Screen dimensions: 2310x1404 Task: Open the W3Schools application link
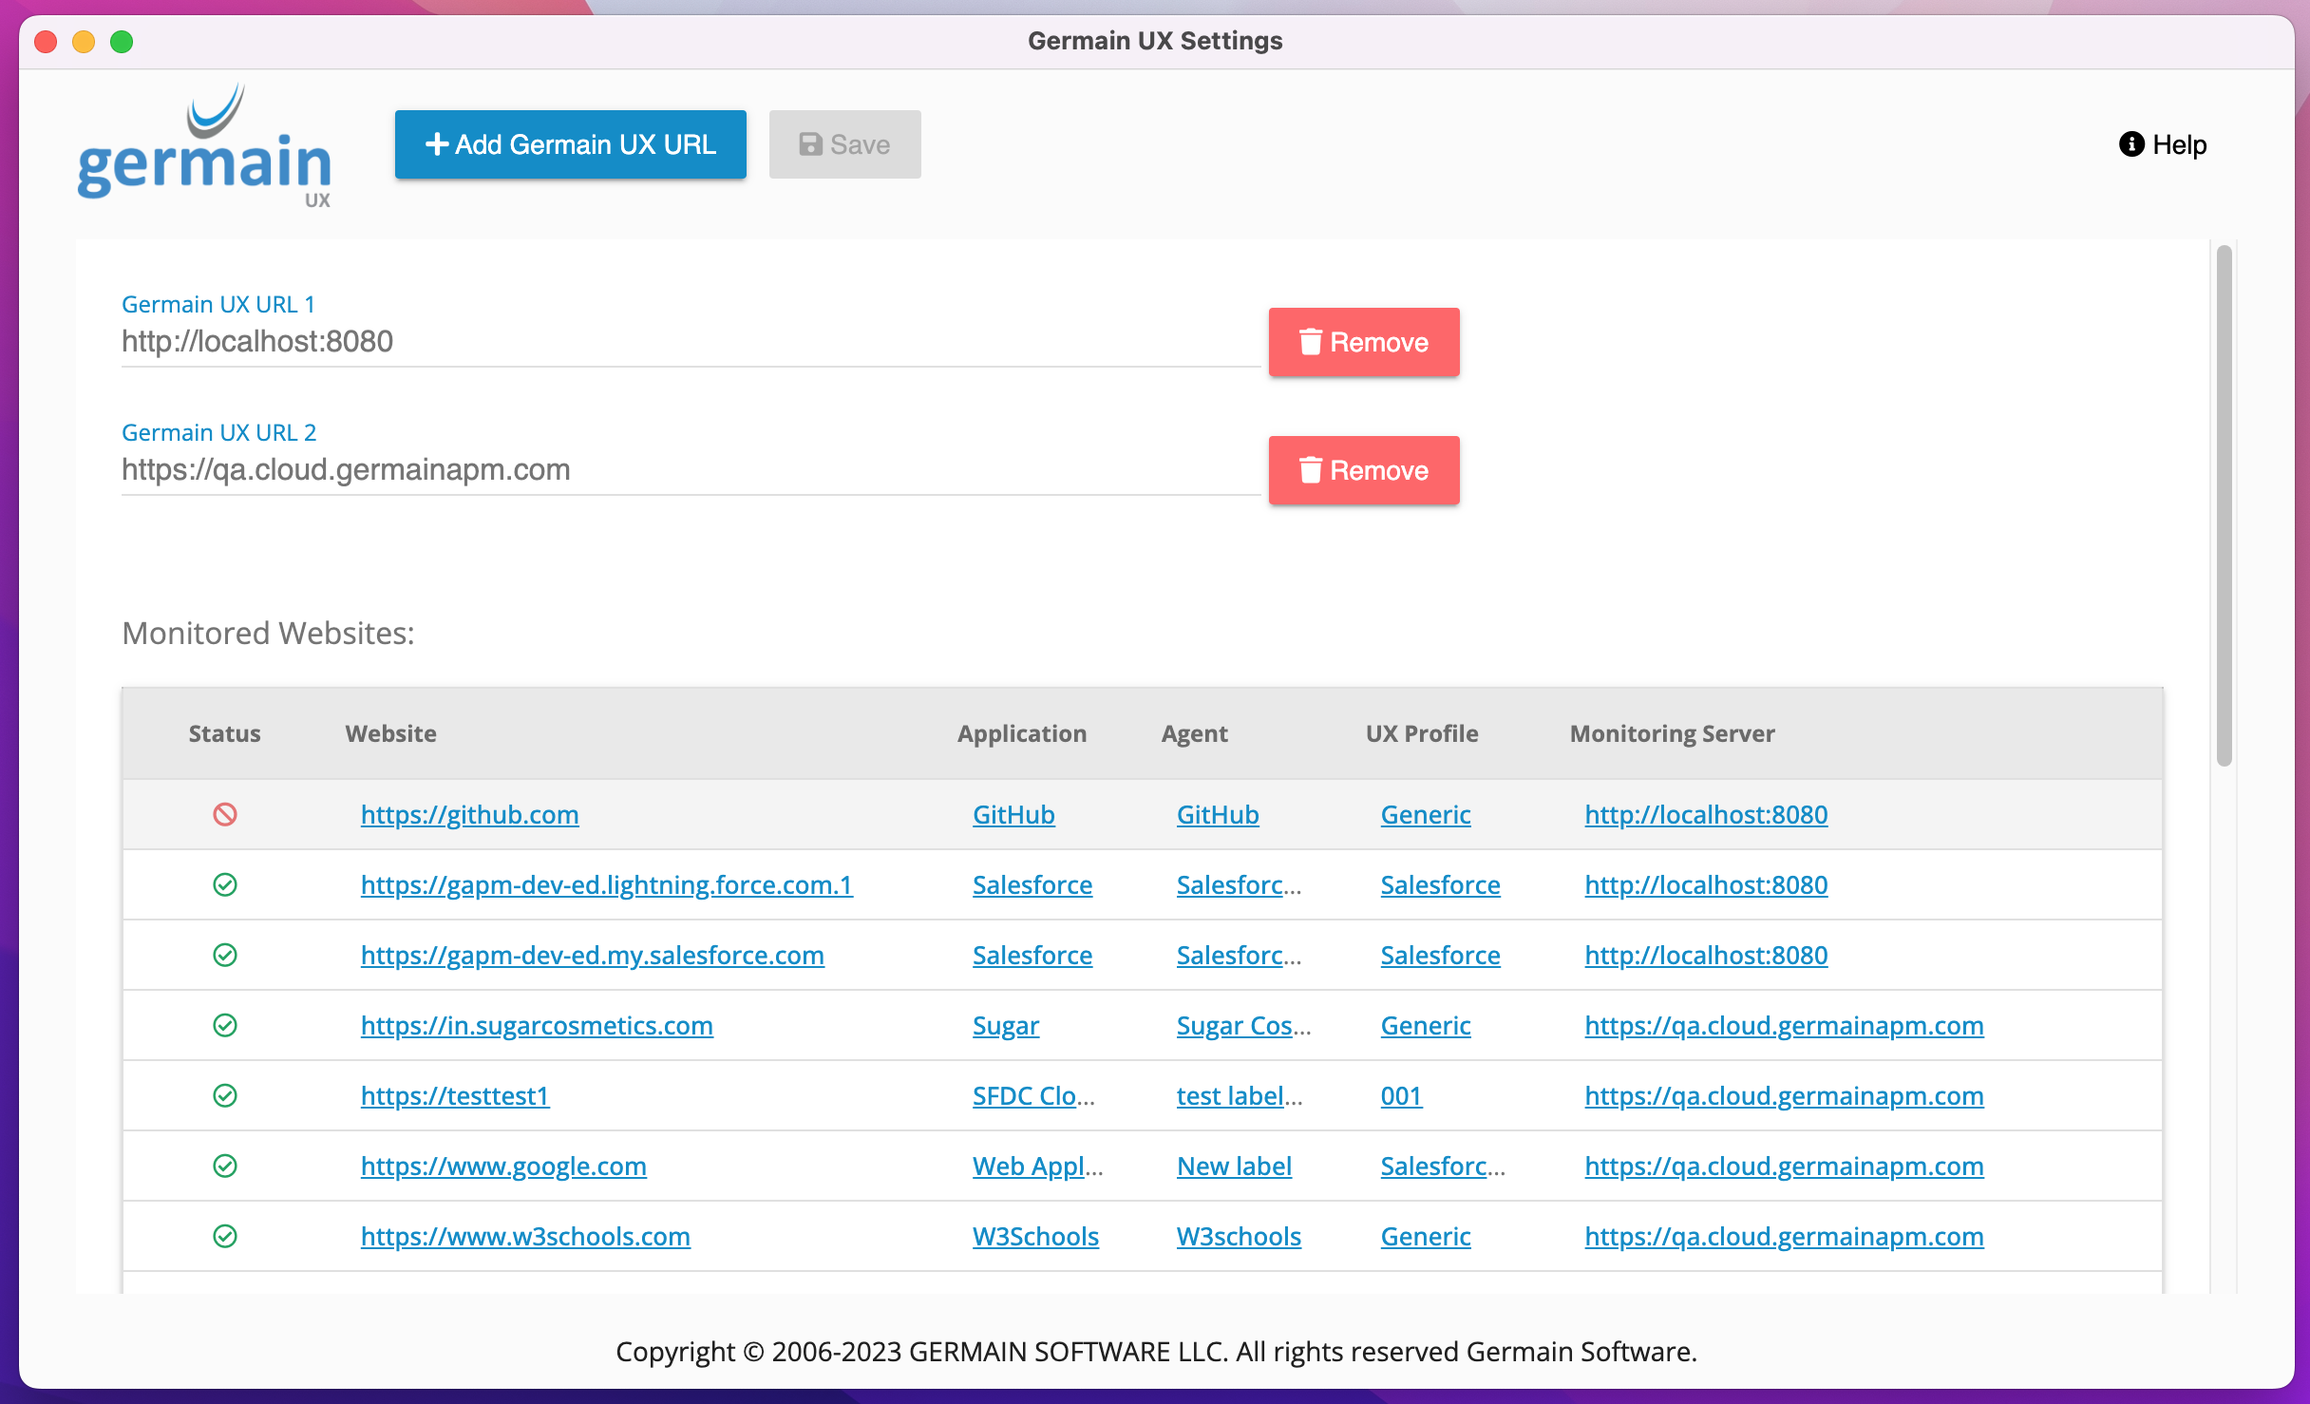(x=1034, y=1236)
